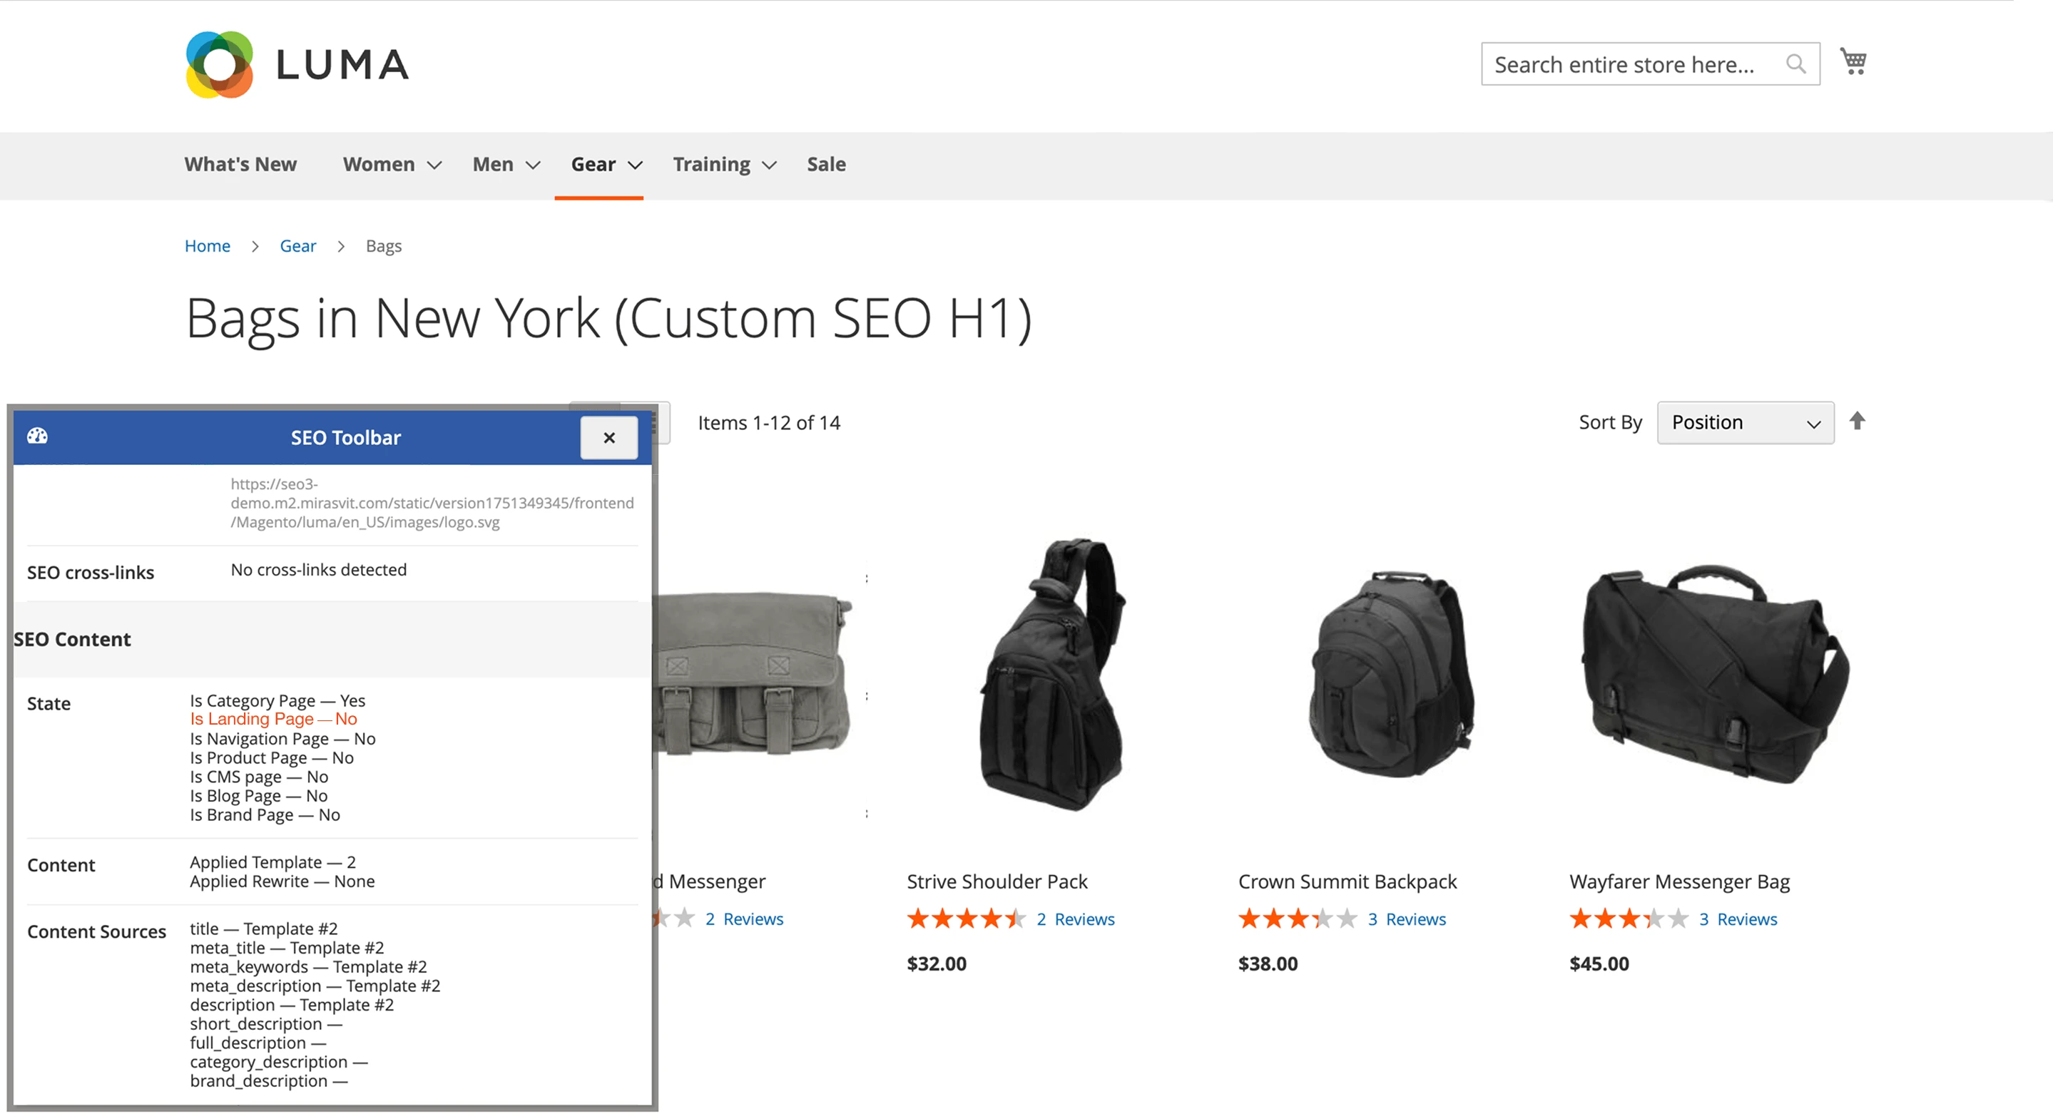Click the shopping cart icon

(x=1853, y=61)
